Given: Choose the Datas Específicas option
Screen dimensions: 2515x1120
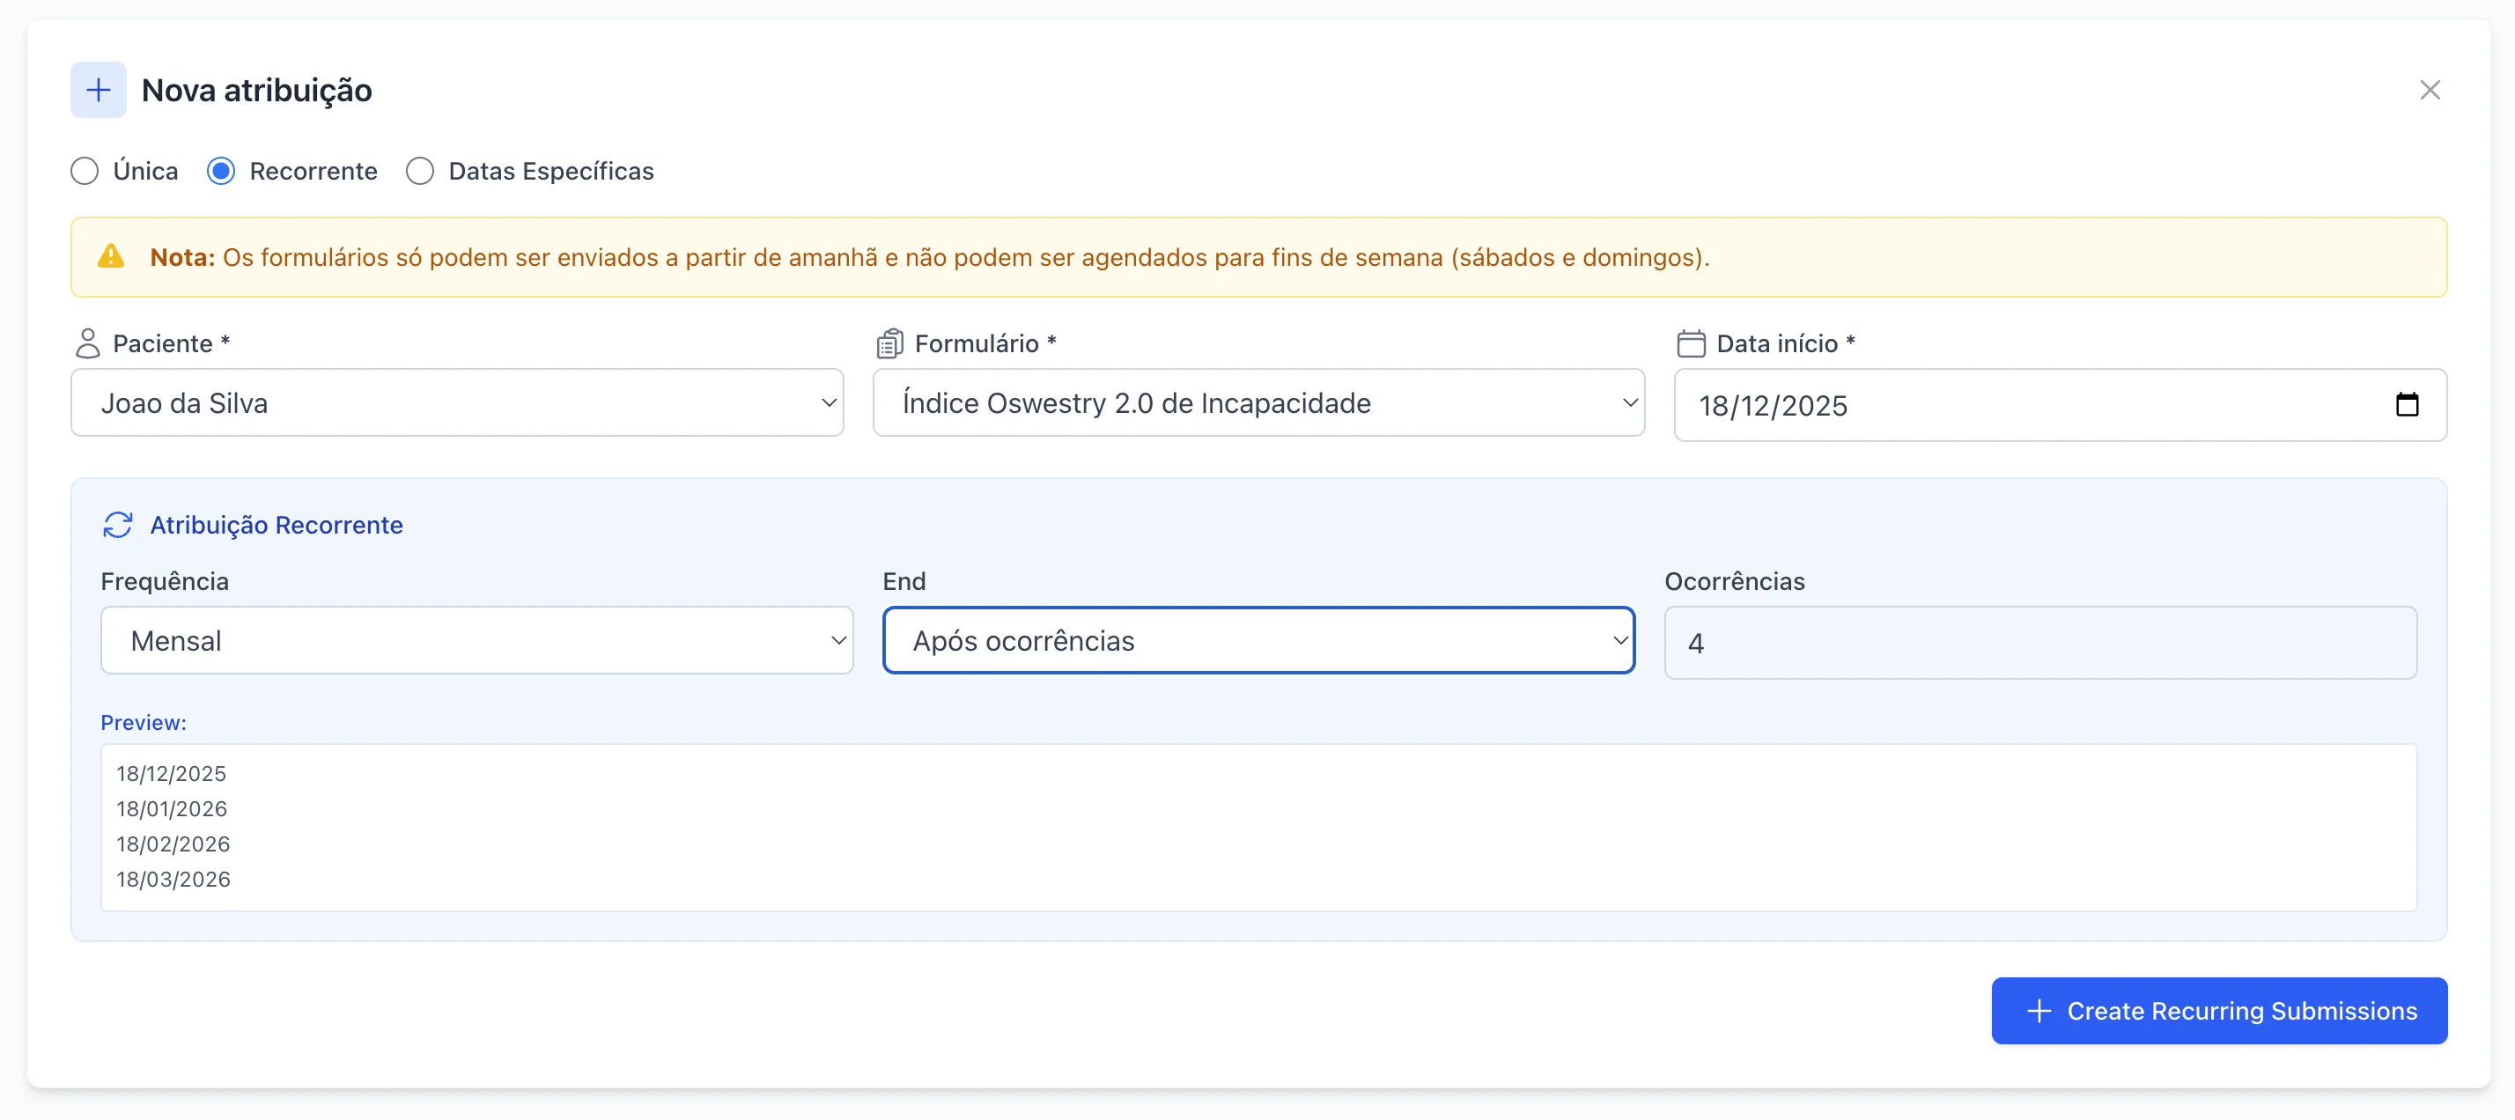Looking at the screenshot, I should pos(420,170).
